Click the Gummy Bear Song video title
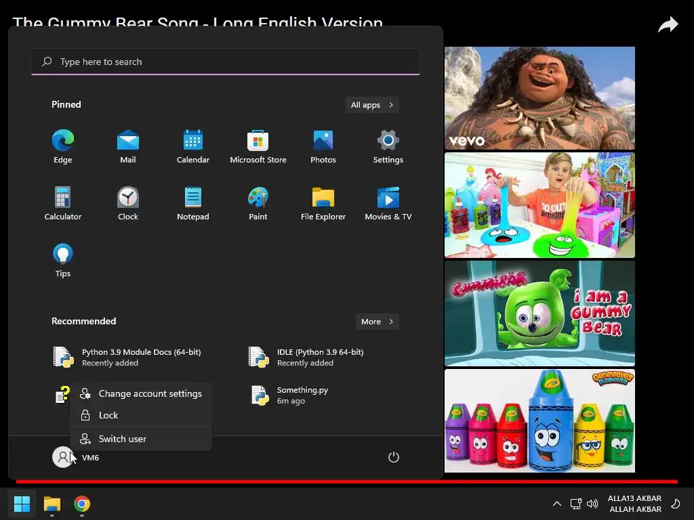This screenshot has width=694, height=520. coord(197,21)
